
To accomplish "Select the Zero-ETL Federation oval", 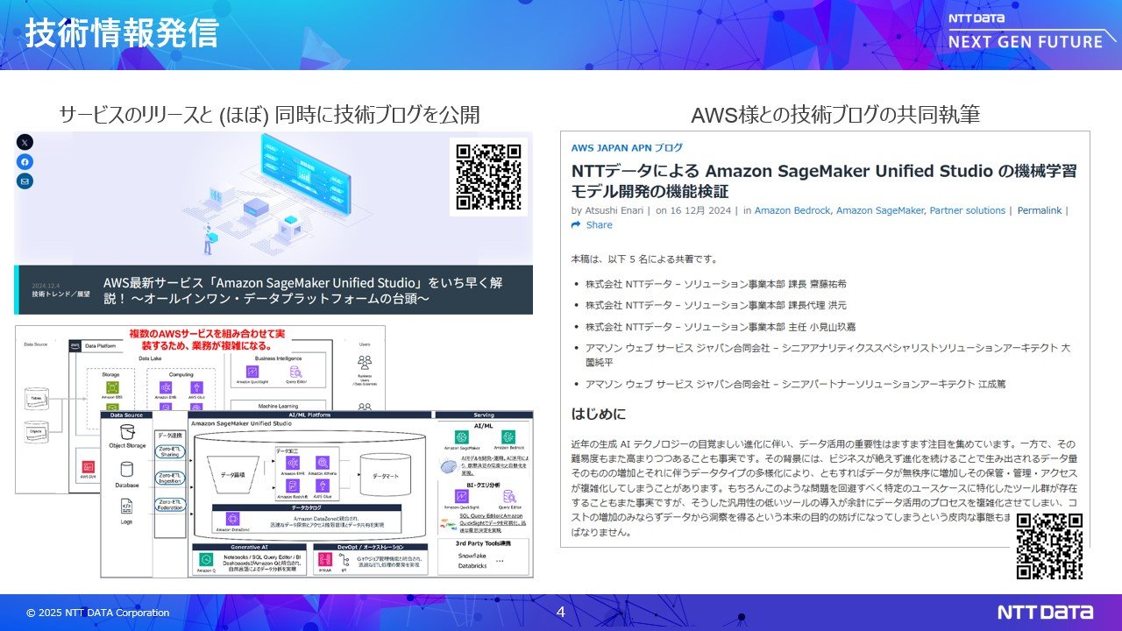I will coord(170,504).
